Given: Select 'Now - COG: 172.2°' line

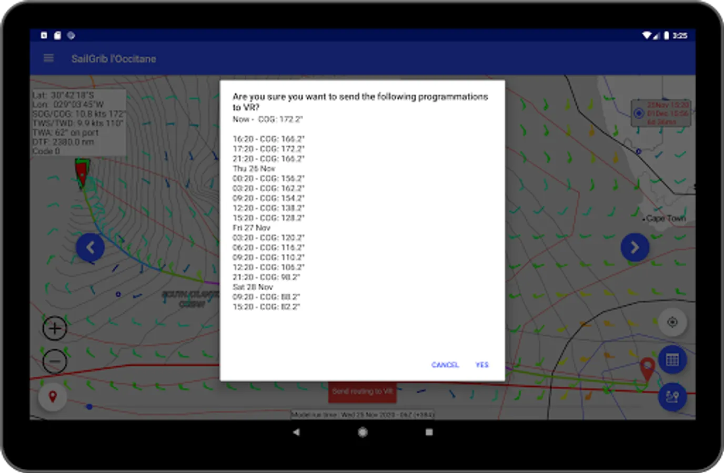Looking at the screenshot, I should pyautogui.click(x=267, y=119).
